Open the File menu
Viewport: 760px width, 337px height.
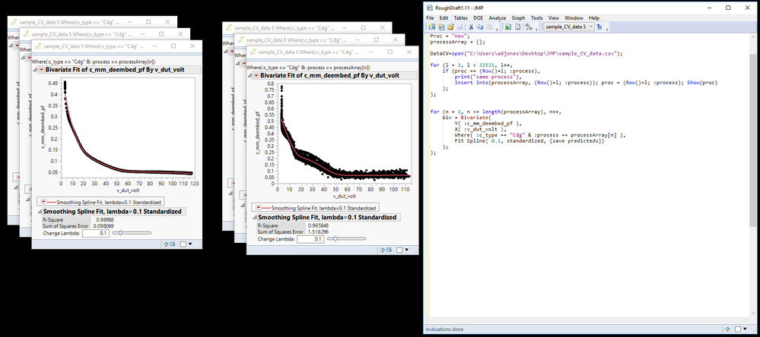430,18
